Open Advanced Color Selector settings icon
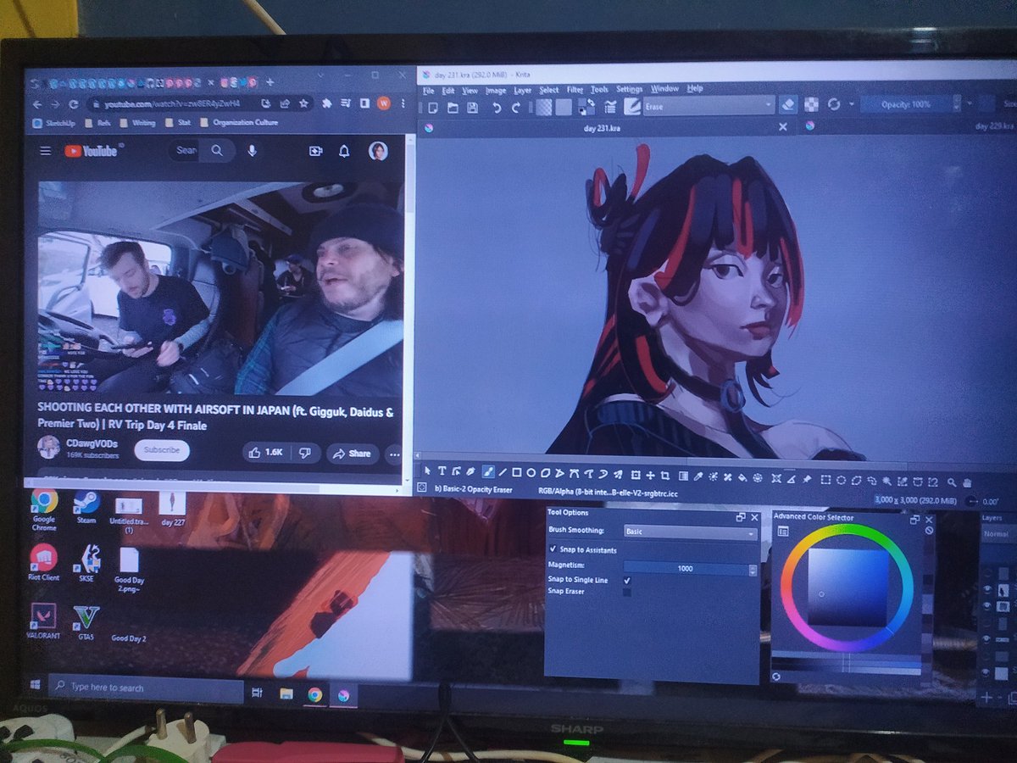This screenshot has height=763, width=1017. (784, 532)
